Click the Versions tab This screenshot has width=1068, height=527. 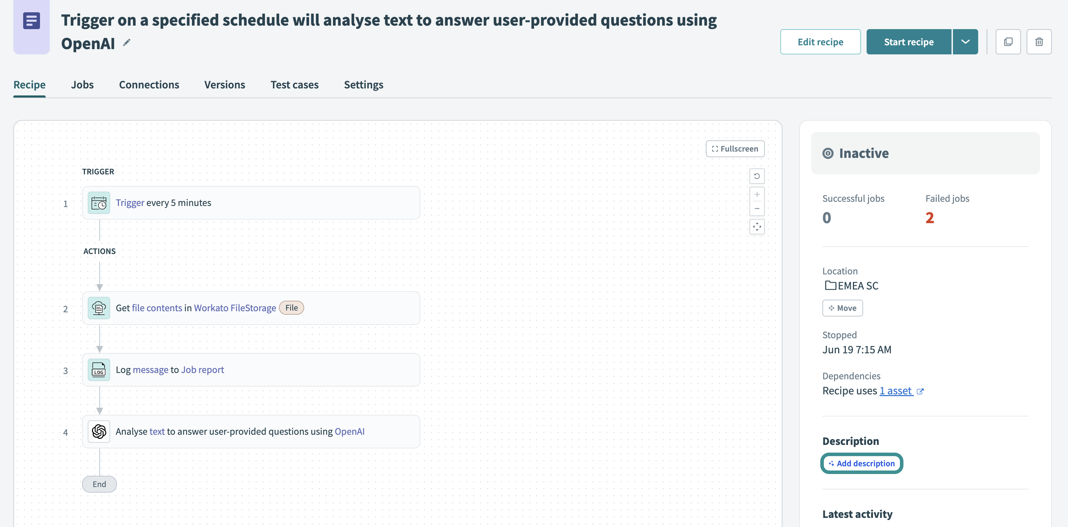tap(225, 85)
